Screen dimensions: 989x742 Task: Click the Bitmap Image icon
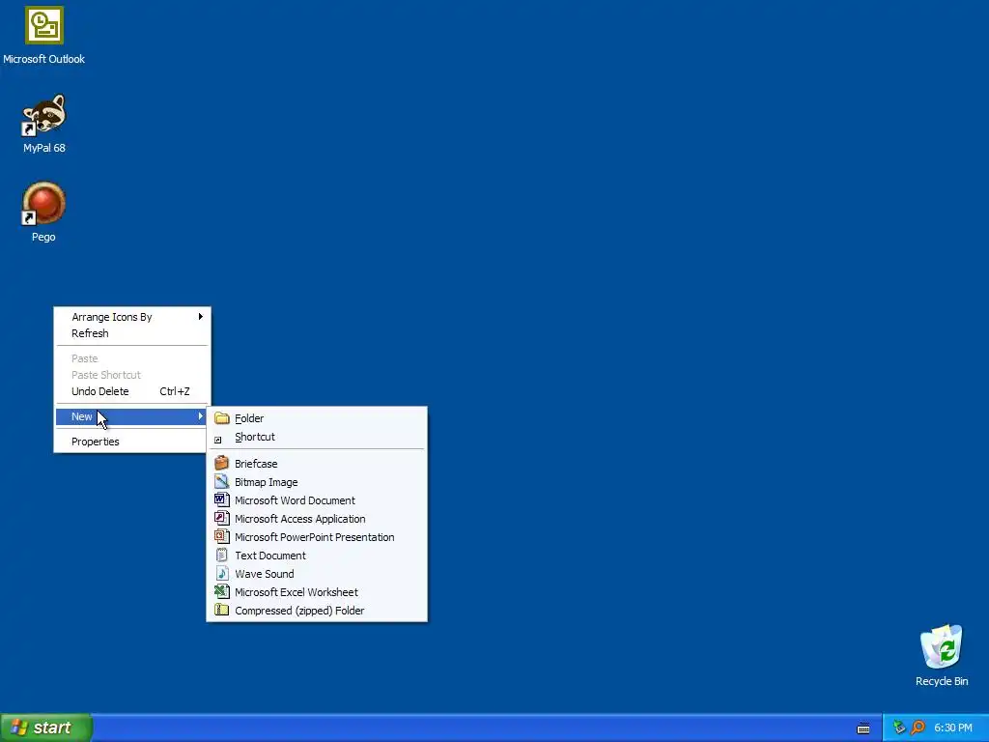click(221, 481)
